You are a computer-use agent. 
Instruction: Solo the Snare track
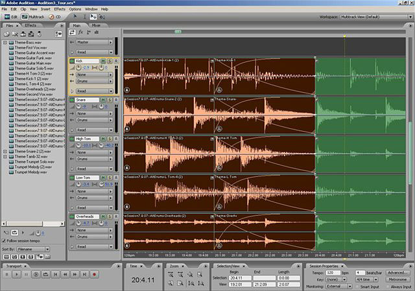[109, 100]
